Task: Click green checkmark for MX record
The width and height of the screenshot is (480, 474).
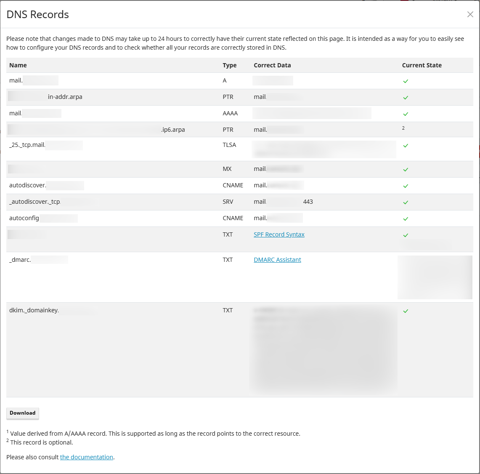Action: coord(406,170)
